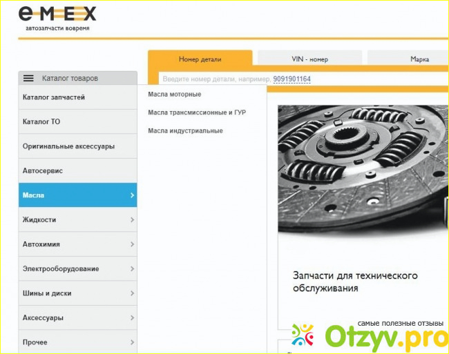Expand the Аксессуары category arrow
Image resolution: width=449 pixels, height=354 pixels.
[131, 318]
